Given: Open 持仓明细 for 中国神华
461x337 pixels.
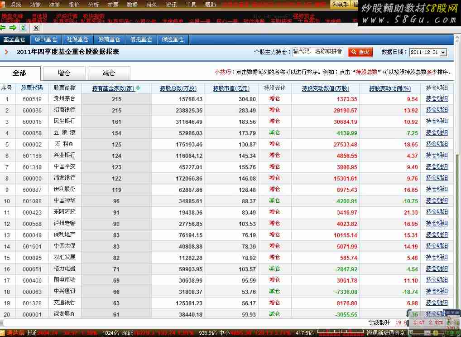Looking at the screenshot, I should (437, 200).
